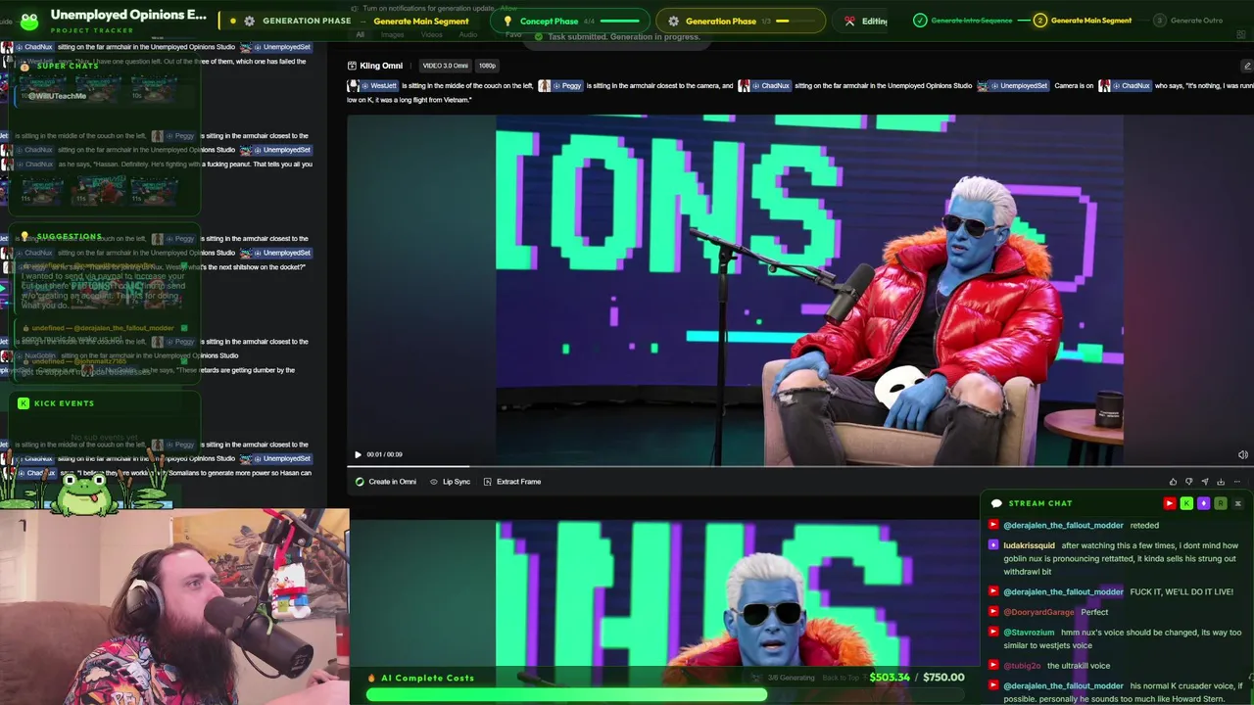1254x705 pixels.
Task: Mute the video with the speaker icon
Action: (1242, 454)
